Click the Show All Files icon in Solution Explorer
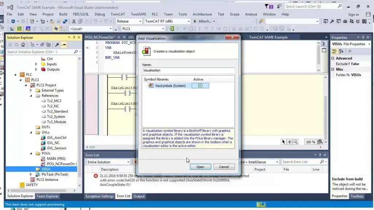This screenshot has width=374, height=210. [49, 45]
